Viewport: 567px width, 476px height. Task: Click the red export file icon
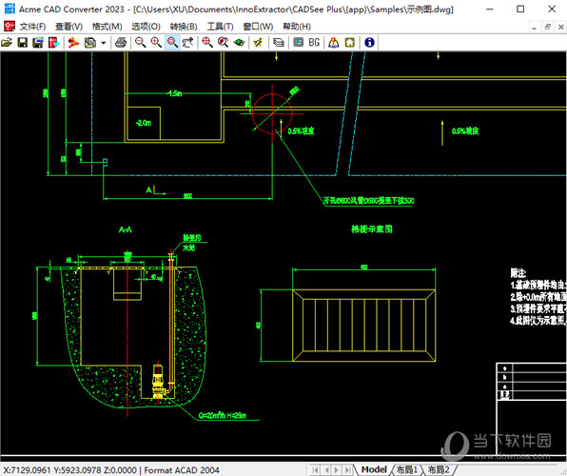[x=53, y=43]
